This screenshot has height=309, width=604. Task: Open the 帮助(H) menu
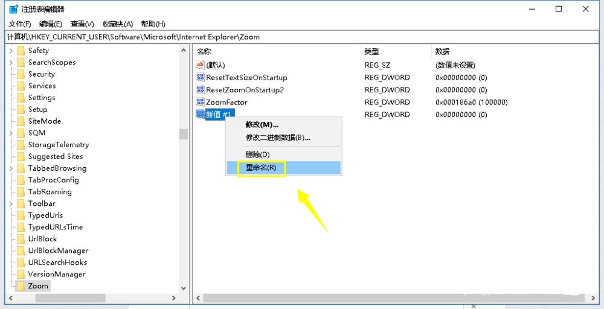[x=153, y=24]
